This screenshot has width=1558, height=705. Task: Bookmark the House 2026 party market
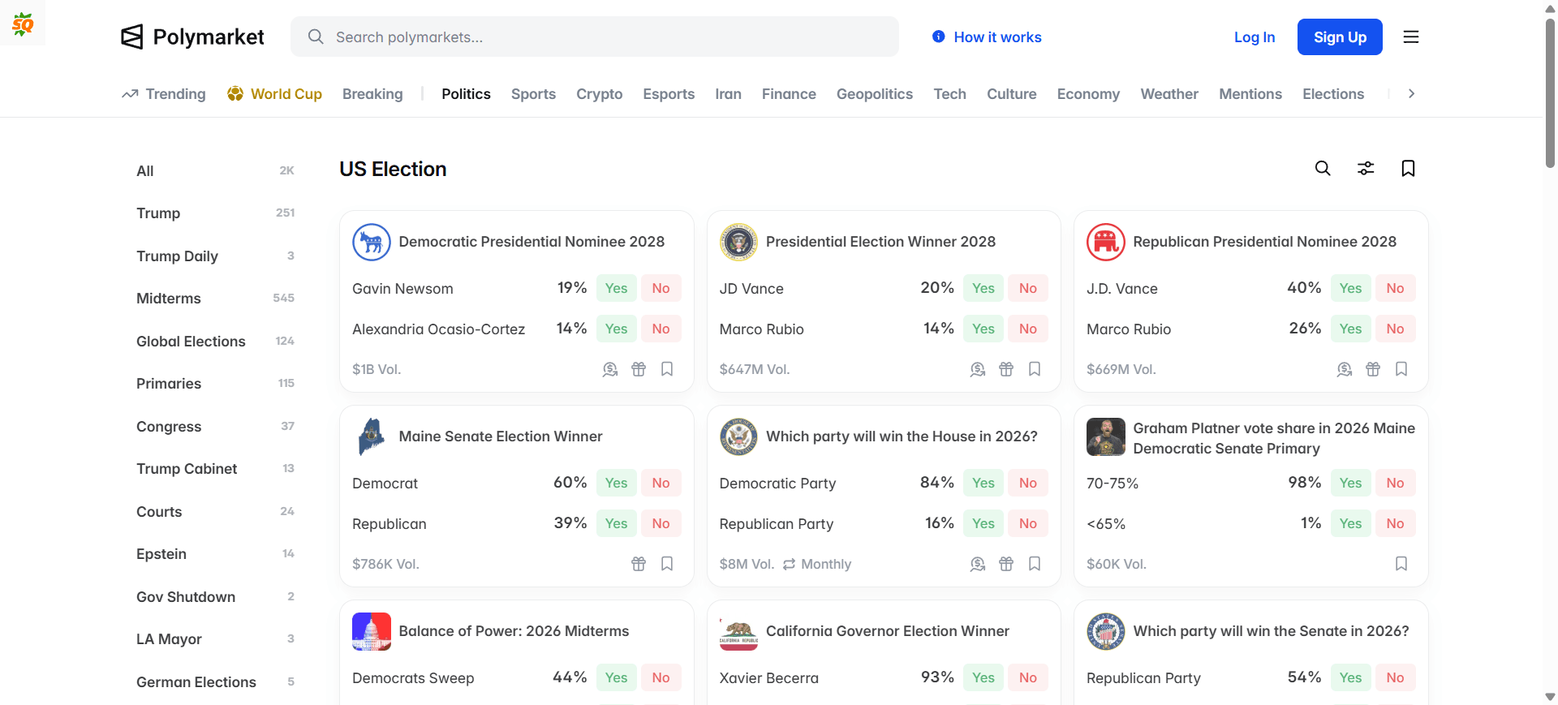coord(1035,564)
